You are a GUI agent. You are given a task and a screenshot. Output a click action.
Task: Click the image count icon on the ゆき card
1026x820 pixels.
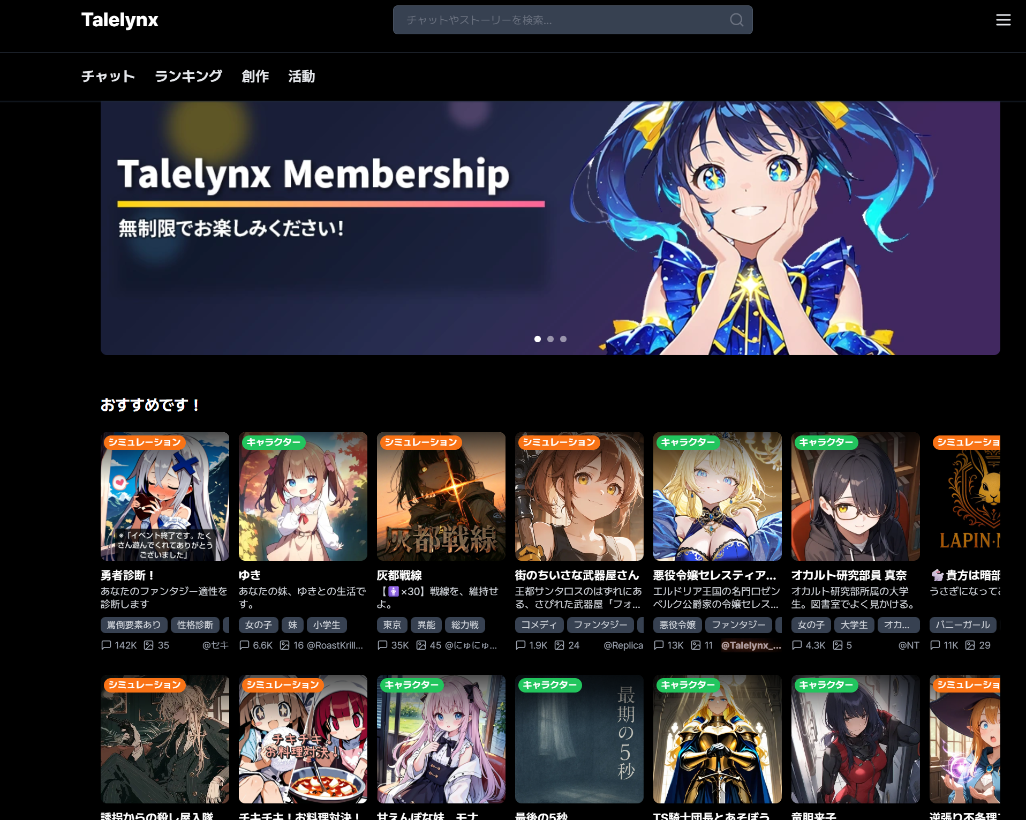[x=284, y=645]
